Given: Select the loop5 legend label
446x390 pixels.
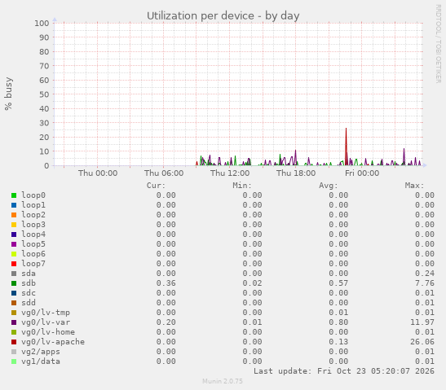Looking at the screenshot, I should [33, 244].
